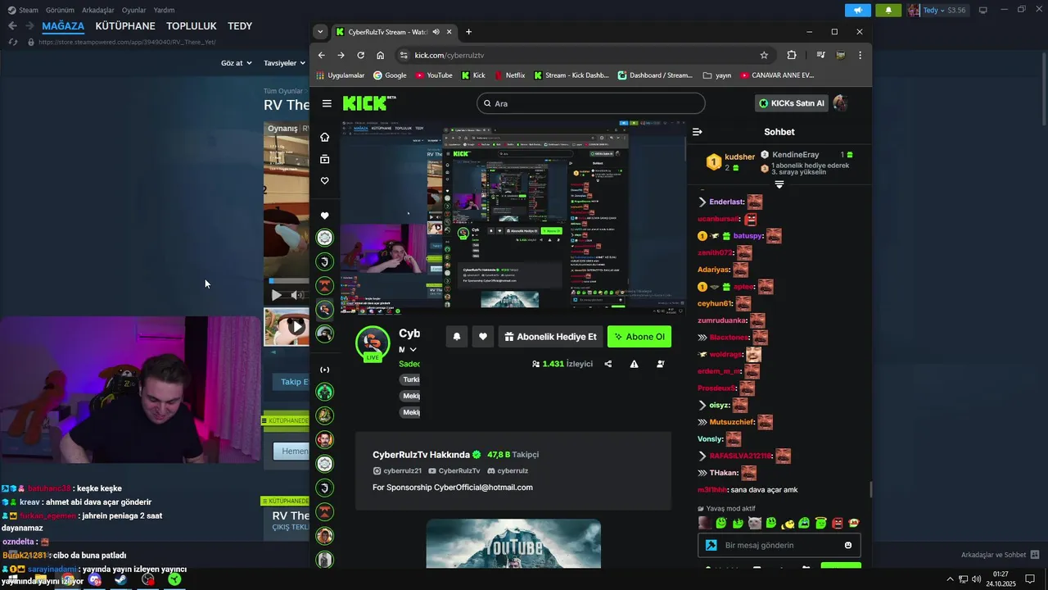Click Chrome extensions puzzle icon
Viewport: 1048px width, 590px height.
click(x=792, y=55)
